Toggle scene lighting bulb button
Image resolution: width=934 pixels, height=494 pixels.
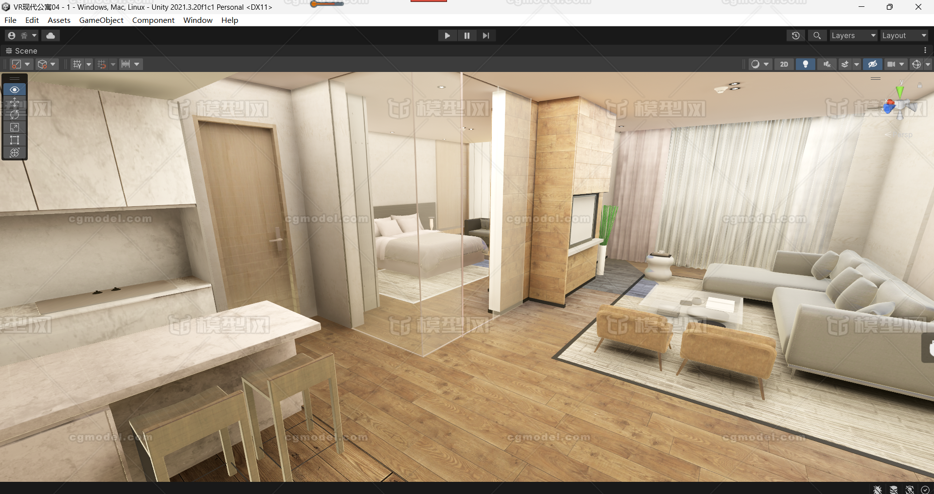[806, 64]
